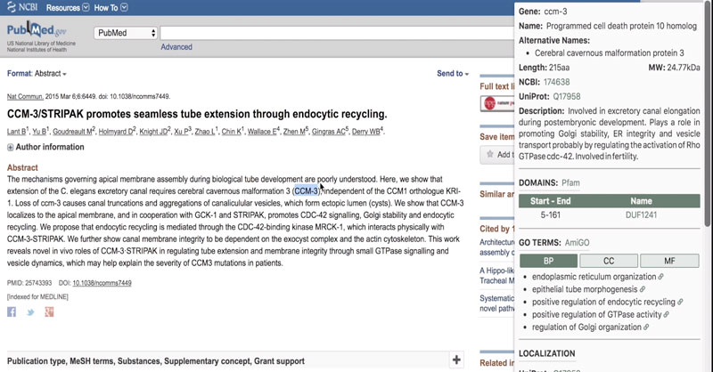Share article via Twitter icon
Viewport: 713px width, 372px height.
tap(30, 311)
